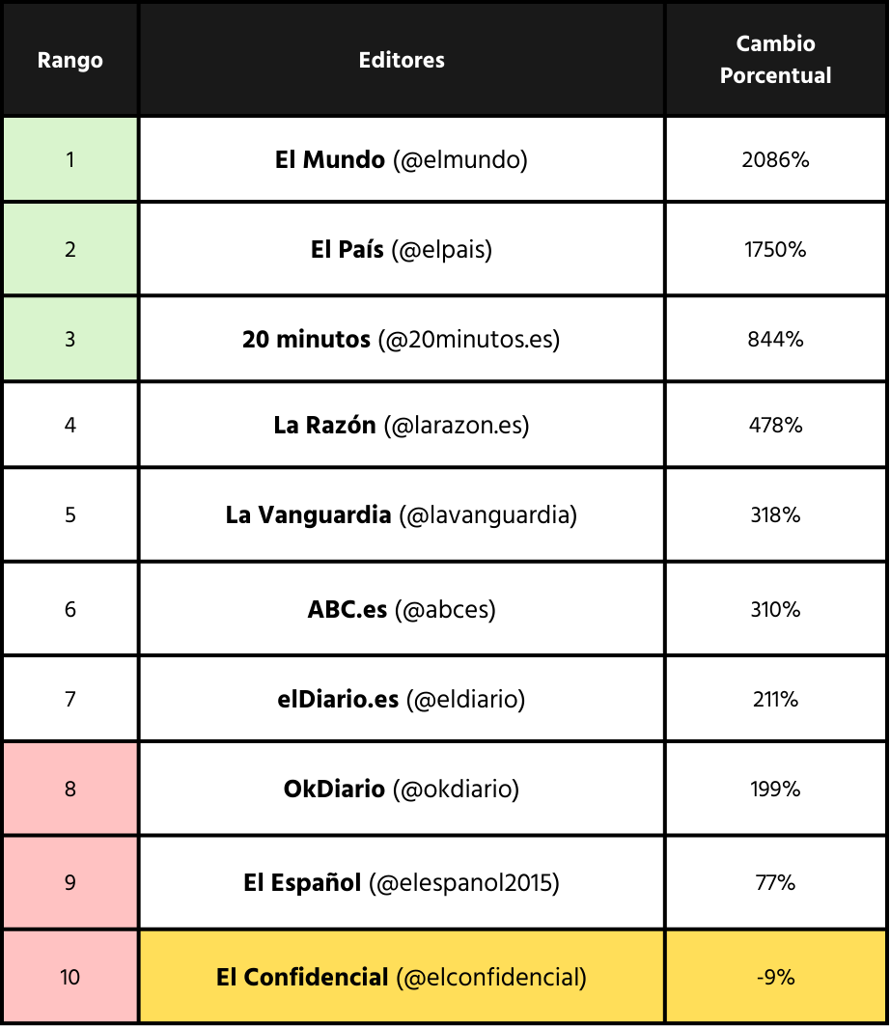
Task: Select the OkDiario (@okdiario) cell
Action: (402, 790)
